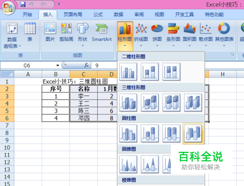Click the 序号 header cell
Image resolution: width=244 pixels, height=186 pixels.
56,89
